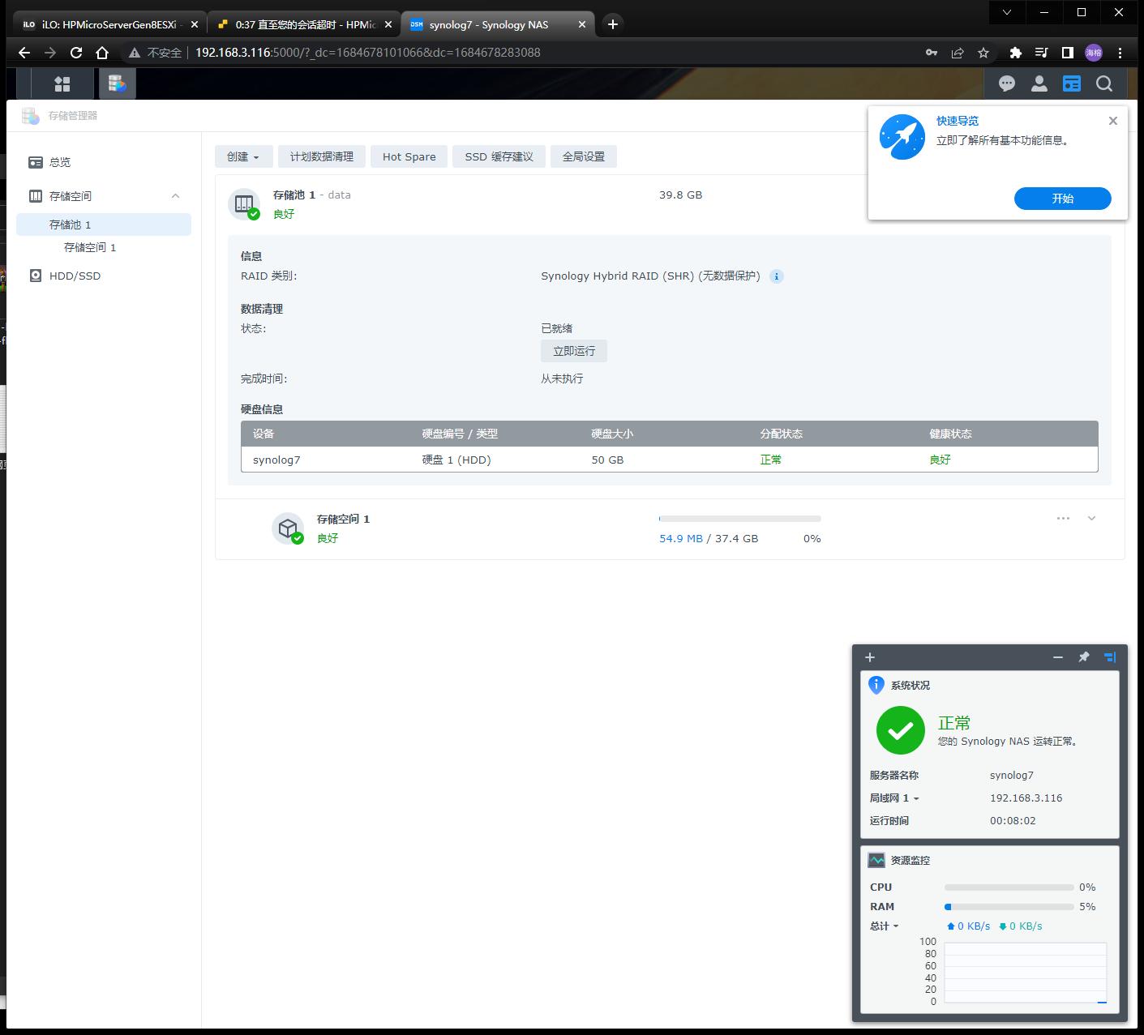This screenshot has height=1035, width=1144.
Task: Toggle the widgets panel icon in the taskbar
Action: pyautogui.click(x=1072, y=83)
